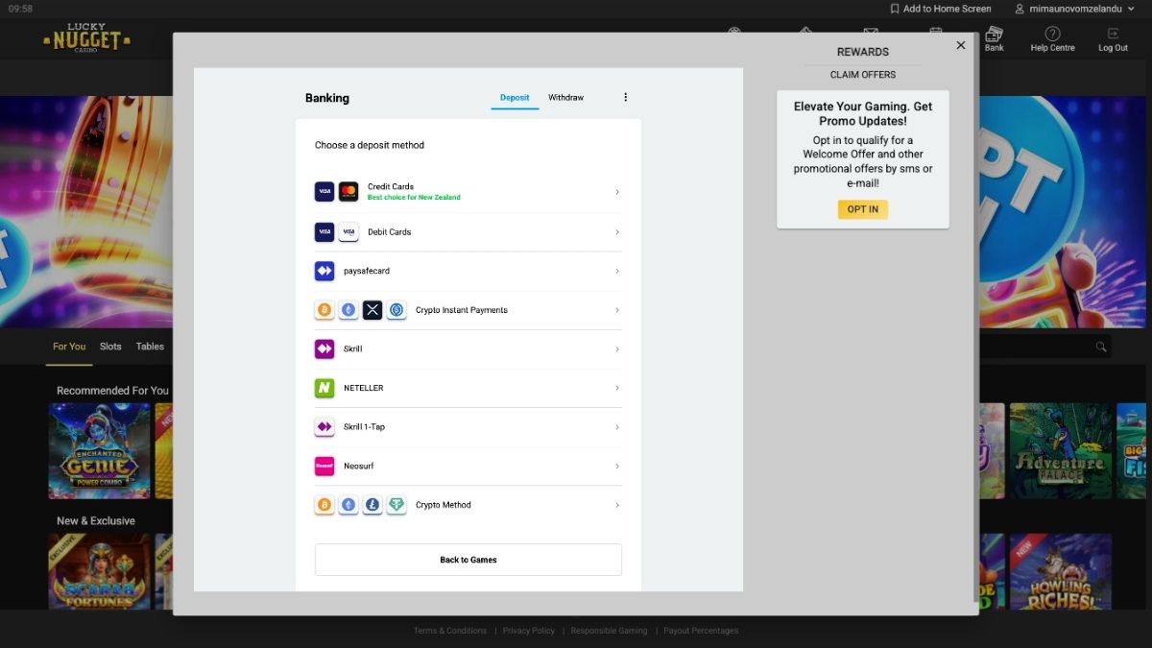Image resolution: width=1152 pixels, height=648 pixels.
Task: Expand the Crypto Instant Payments chevron
Action: point(617,310)
